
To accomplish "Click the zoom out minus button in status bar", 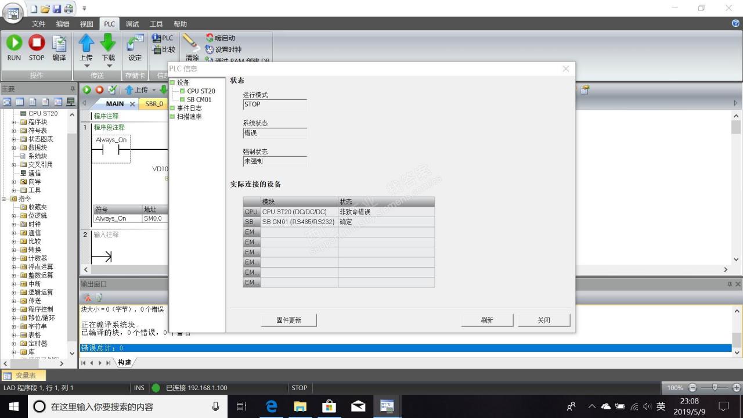I will click(x=692, y=388).
